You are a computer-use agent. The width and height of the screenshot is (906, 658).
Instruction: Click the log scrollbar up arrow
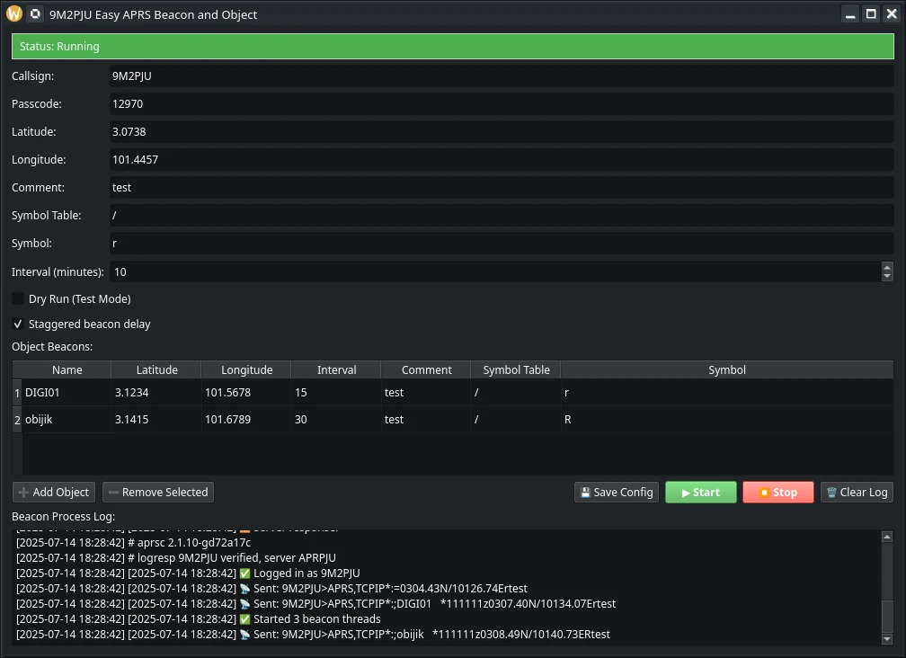[887, 537]
